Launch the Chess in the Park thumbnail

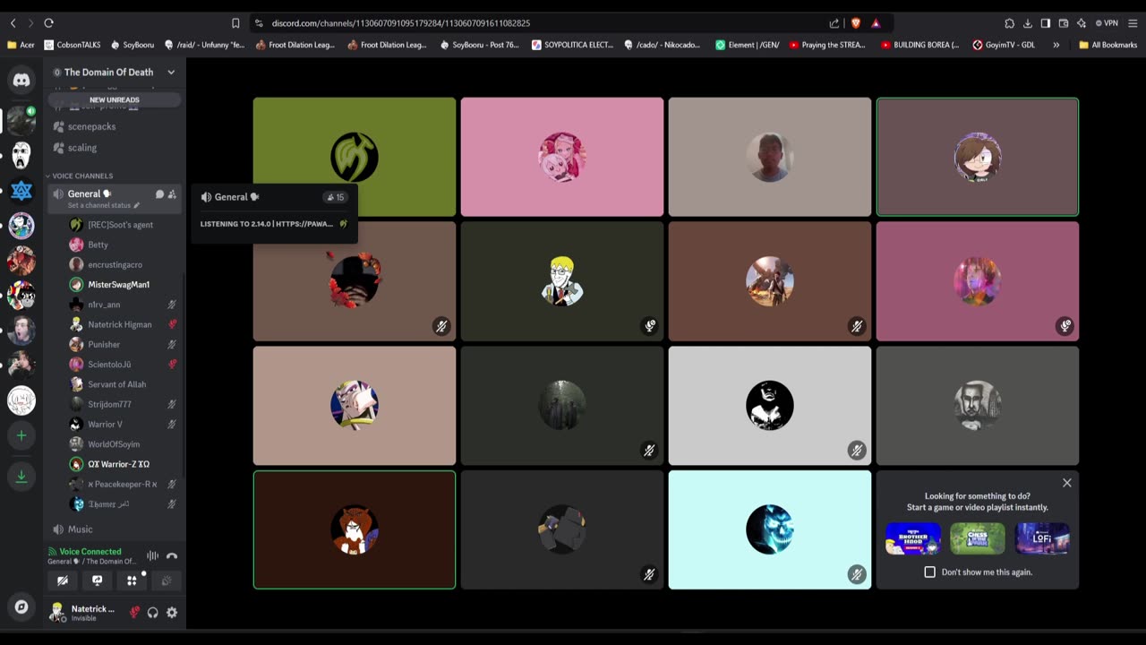(x=977, y=539)
